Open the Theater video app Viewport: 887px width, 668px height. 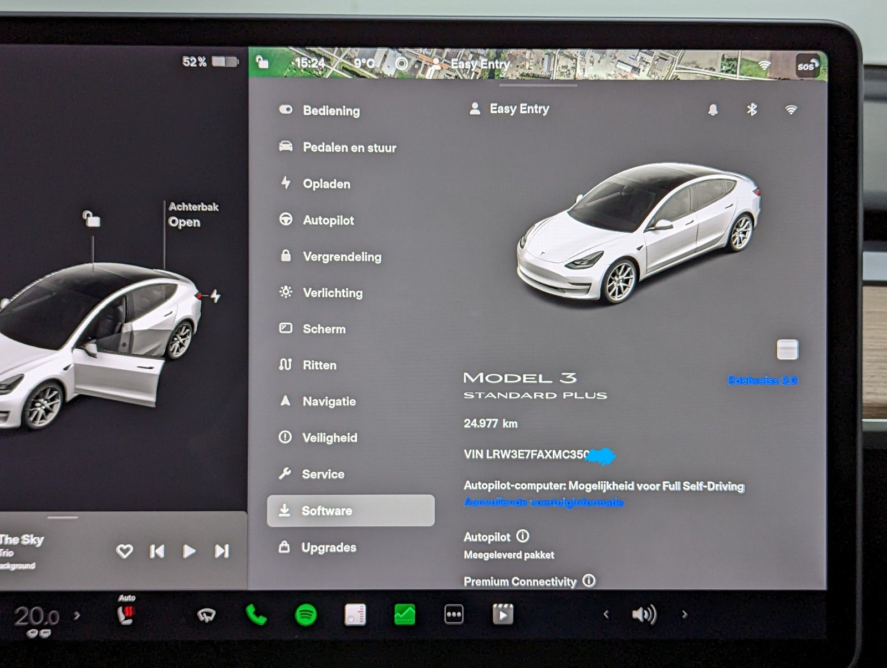point(503,614)
